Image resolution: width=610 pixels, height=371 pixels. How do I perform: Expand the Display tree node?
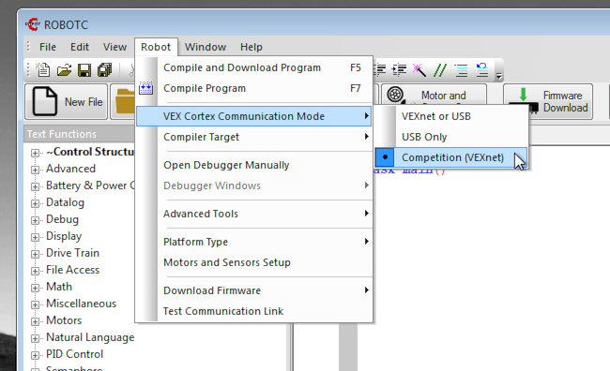click(35, 237)
